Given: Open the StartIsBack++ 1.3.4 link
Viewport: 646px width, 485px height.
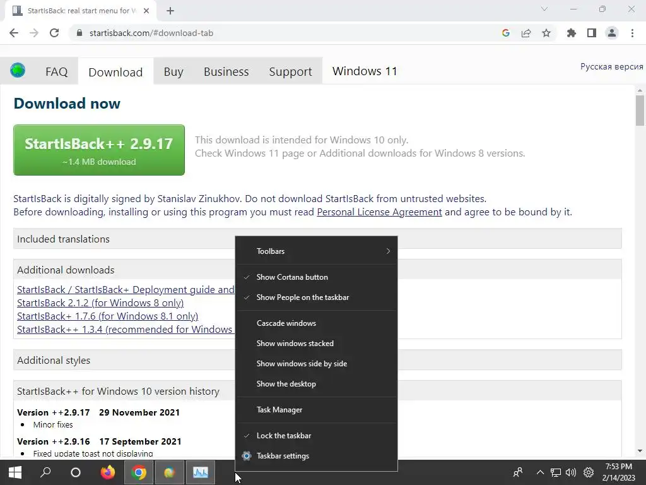Looking at the screenshot, I should tap(126, 329).
